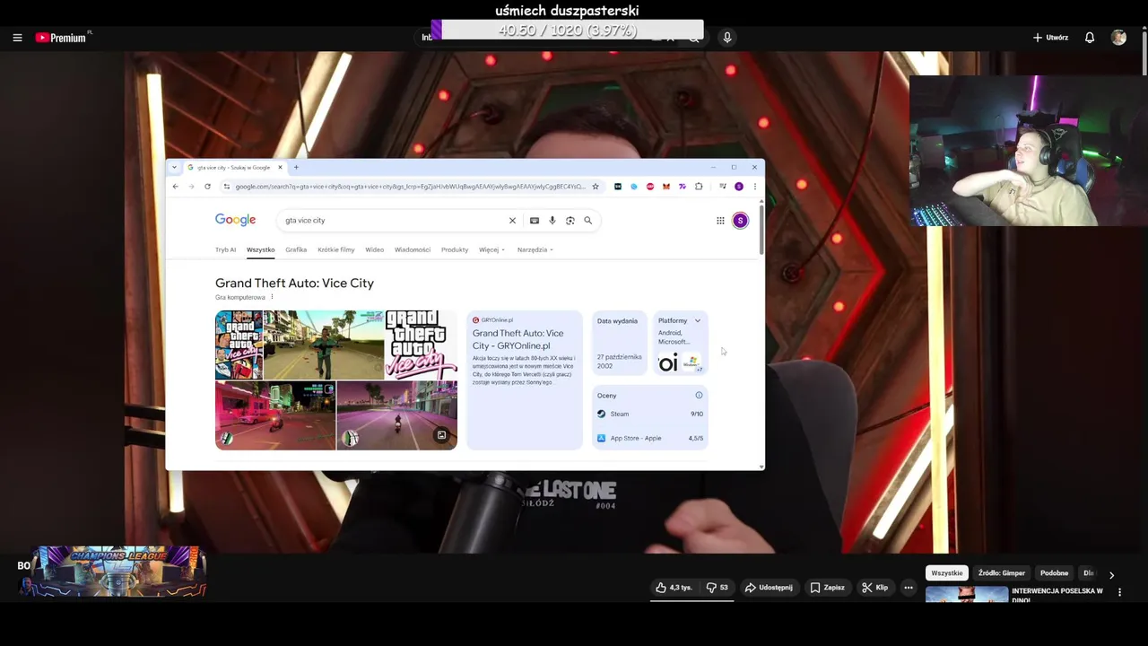The height and width of the screenshot is (646, 1148).
Task: Expand the Więcej dropdown
Action: [x=492, y=249]
